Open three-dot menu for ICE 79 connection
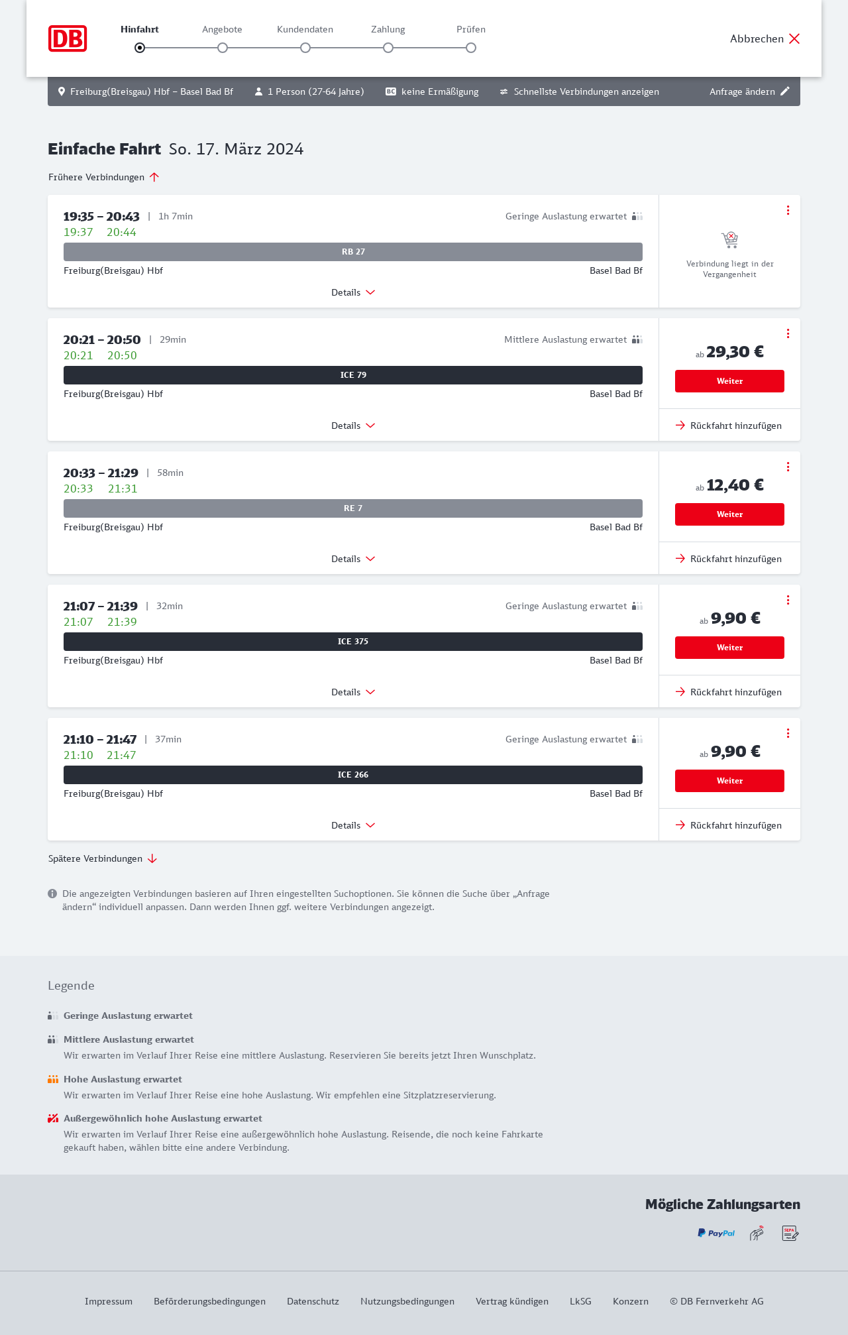848x1335 pixels. click(x=788, y=333)
